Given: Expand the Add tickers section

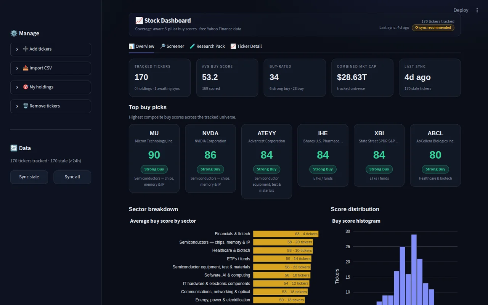Looking at the screenshot, I should [51, 49].
